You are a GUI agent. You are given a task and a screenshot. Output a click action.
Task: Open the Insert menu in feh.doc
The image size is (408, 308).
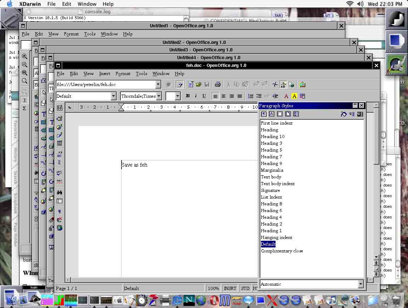[x=104, y=74]
